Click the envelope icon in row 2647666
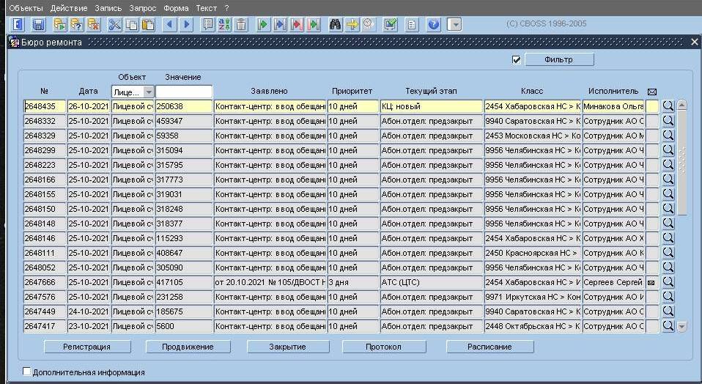 pyautogui.click(x=651, y=282)
